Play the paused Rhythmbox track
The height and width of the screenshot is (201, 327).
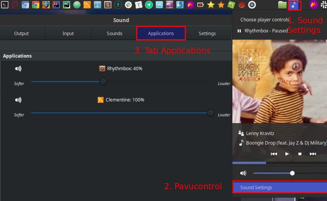(287, 154)
